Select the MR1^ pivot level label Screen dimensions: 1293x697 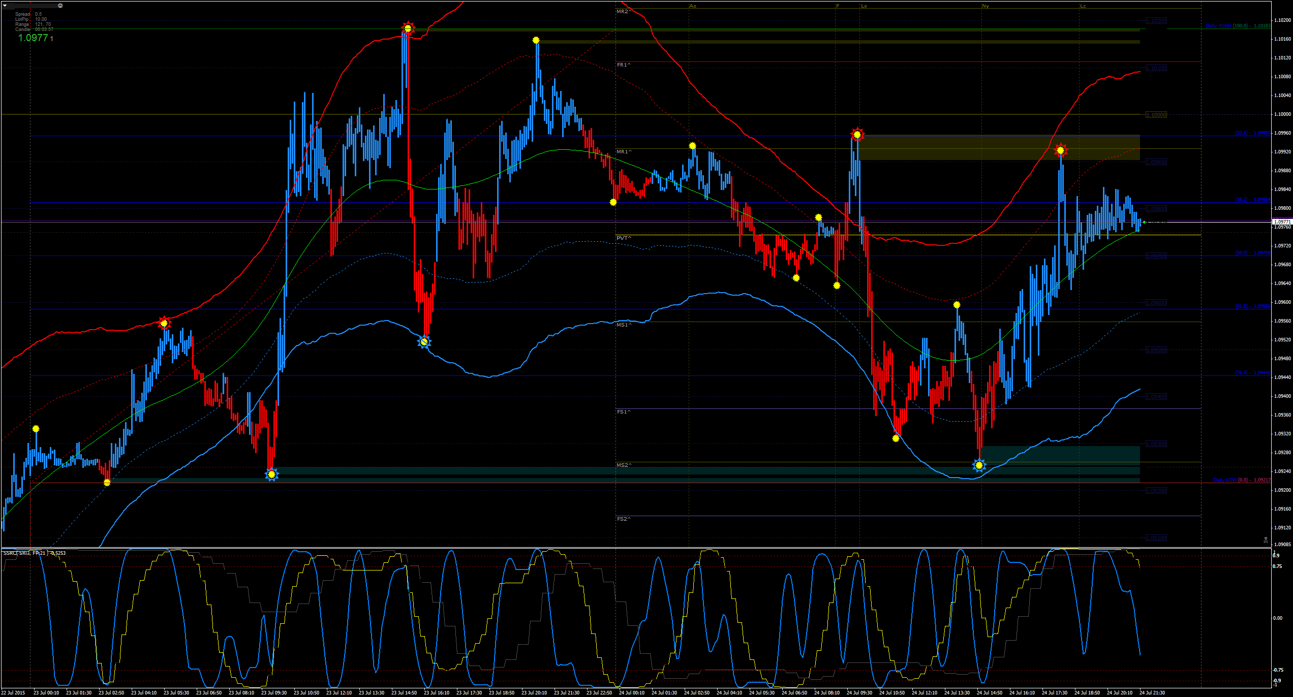click(624, 152)
